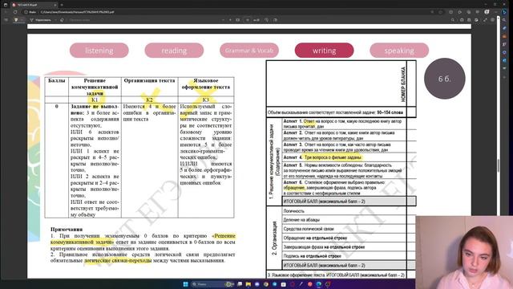Click the fit-to-width PDF icon
513x289 pixels.
[238, 20]
